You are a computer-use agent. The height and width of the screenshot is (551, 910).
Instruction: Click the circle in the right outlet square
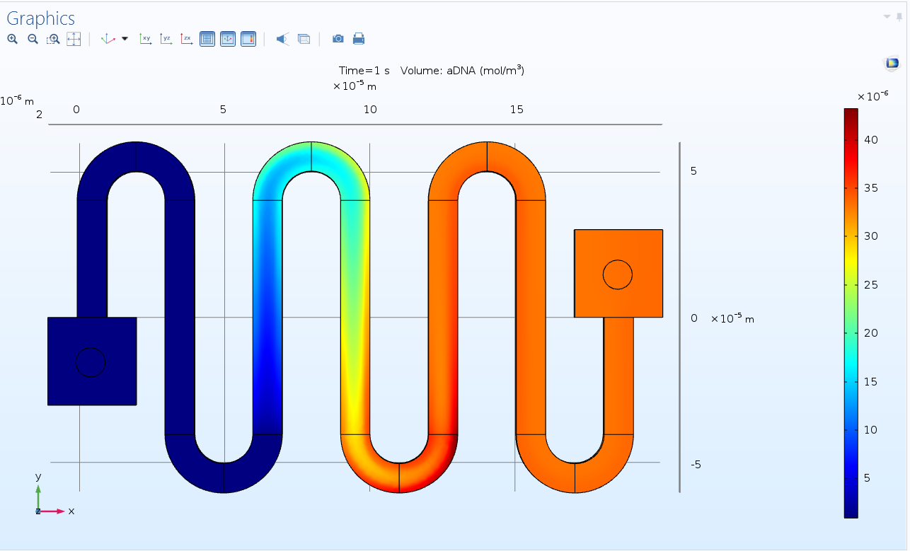[618, 274]
